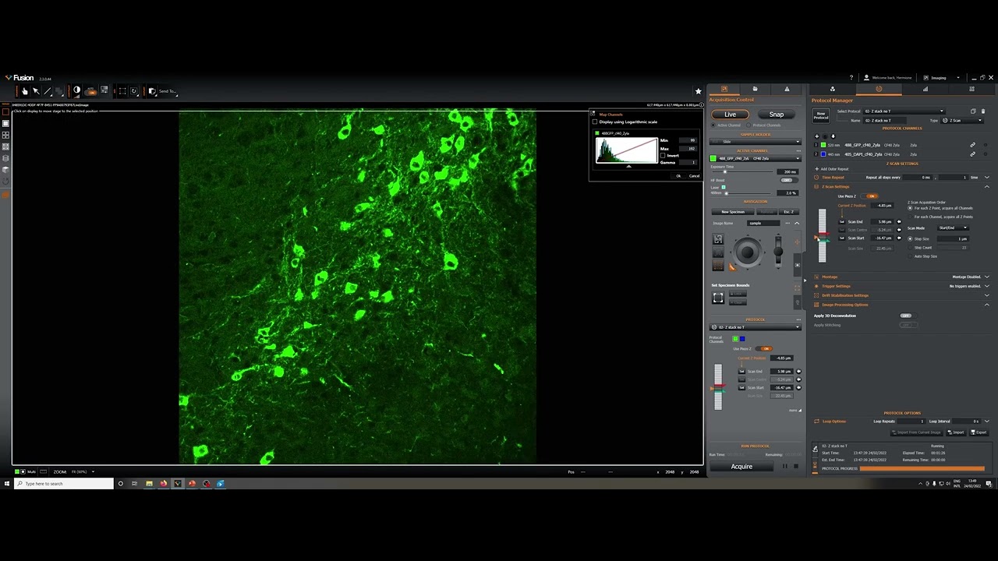The width and height of the screenshot is (998, 561).
Task: Click link icon for 405_DAPI channel
Action: coord(972,154)
